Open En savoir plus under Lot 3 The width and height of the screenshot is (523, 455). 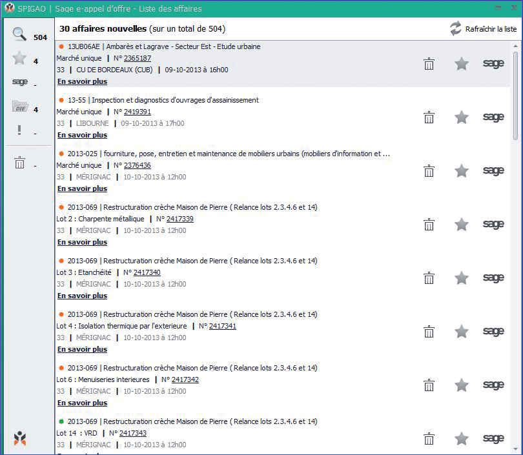83,296
